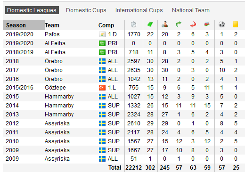Switch to the Domestic Cups tab
Image resolution: width=245 pixels, height=172 pixels.
click(86, 10)
